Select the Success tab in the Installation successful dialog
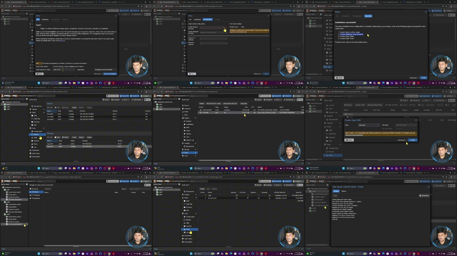The image size is (457, 256). click(368, 16)
